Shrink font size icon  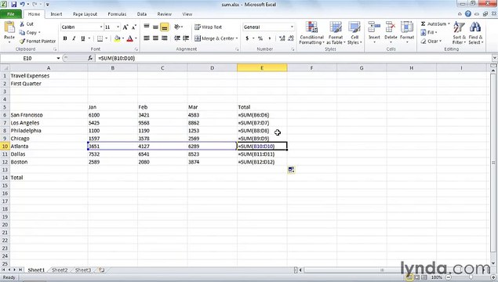pos(133,27)
